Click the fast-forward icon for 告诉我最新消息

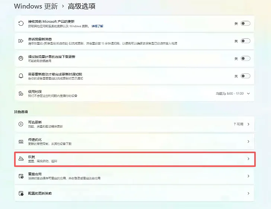[x=21, y=41]
